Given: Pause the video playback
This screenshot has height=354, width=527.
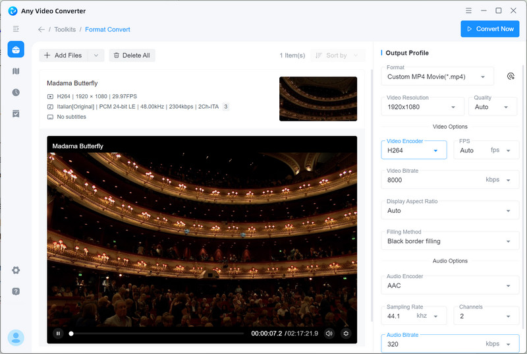Looking at the screenshot, I should 58,334.
